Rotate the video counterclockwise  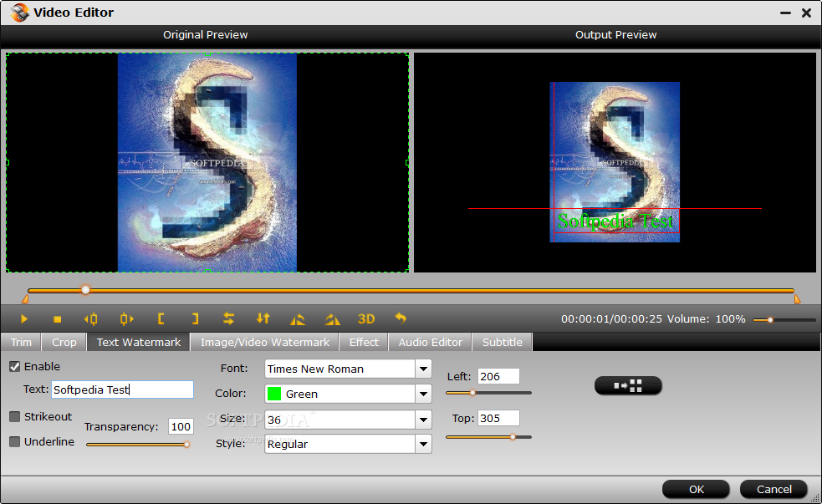click(297, 319)
